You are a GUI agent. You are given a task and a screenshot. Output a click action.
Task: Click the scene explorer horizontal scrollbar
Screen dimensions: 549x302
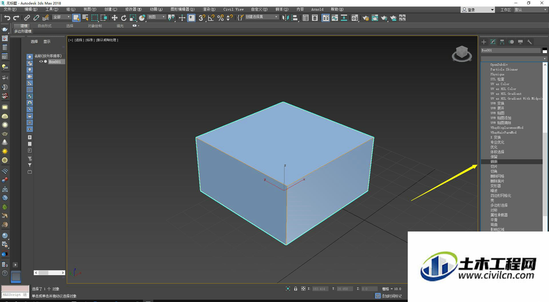coord(49,273)
